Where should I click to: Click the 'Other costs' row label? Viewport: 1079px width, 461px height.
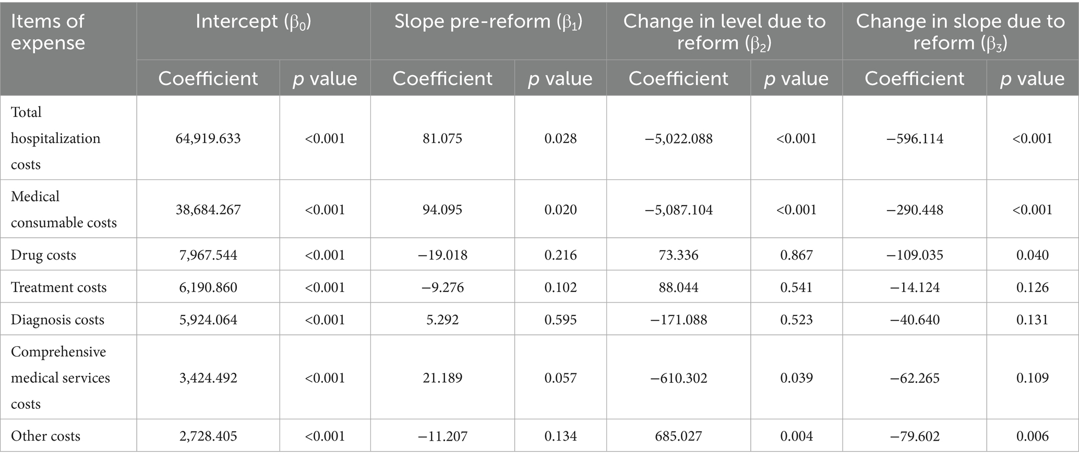45,436
